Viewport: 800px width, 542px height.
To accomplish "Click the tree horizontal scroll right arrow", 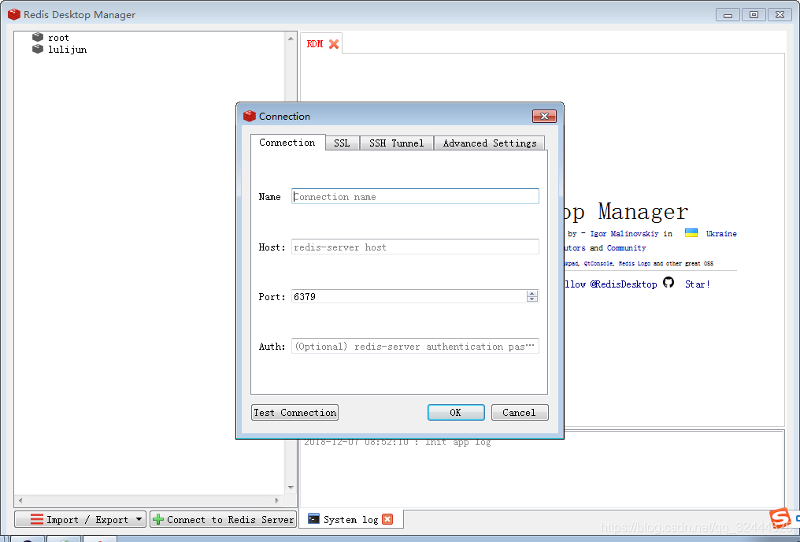I will coord(276,501).
